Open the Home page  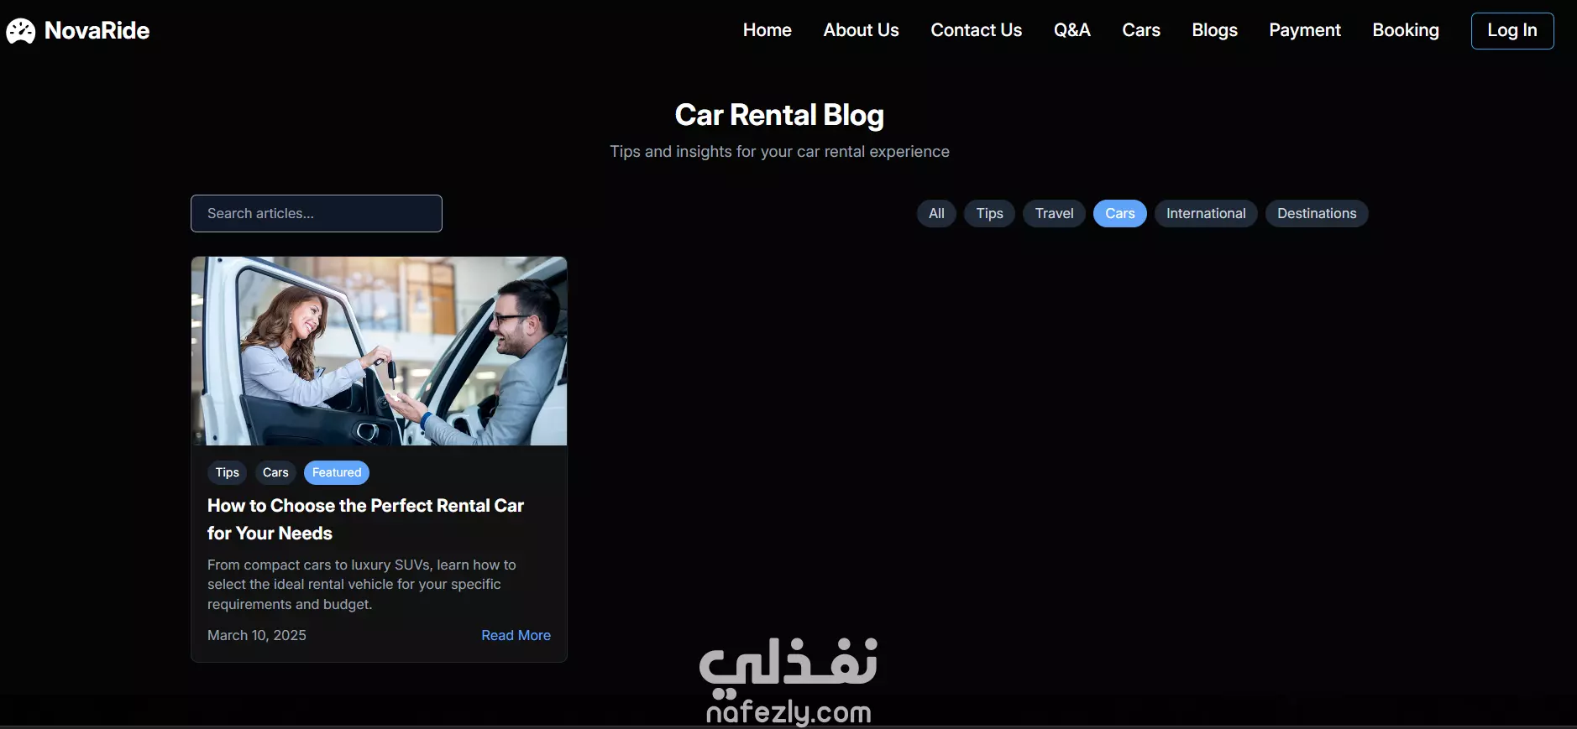pos(767,30)
